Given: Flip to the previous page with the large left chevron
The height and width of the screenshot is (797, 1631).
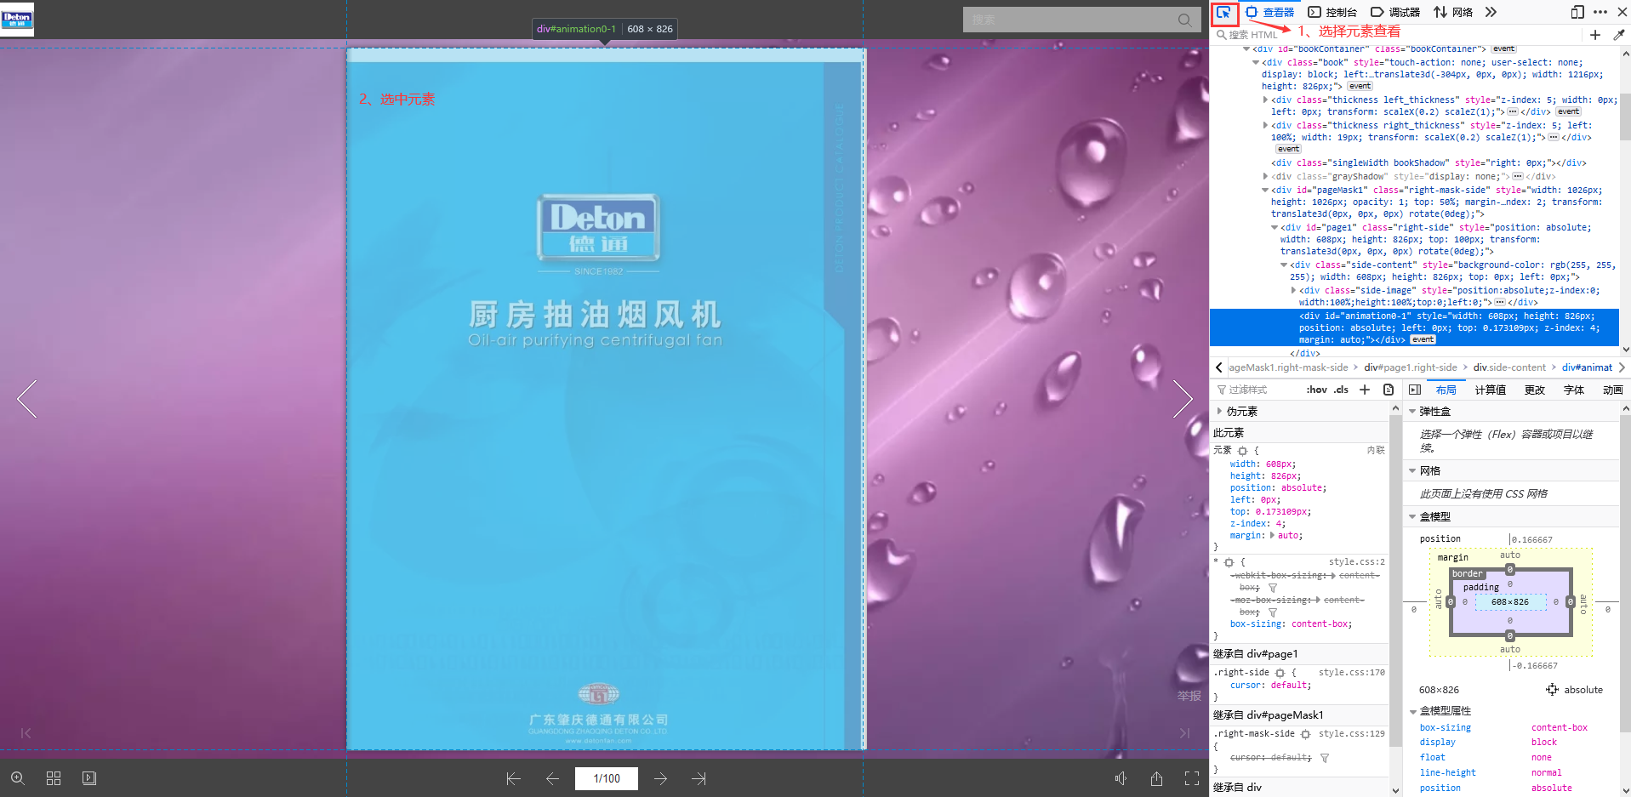Looking at the screenshot, I should (x=27, y=399).
